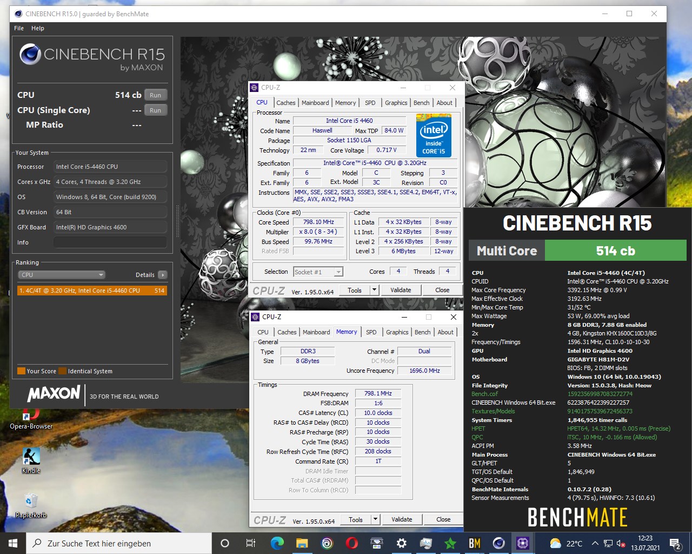Show hidden system tray icons
The height and width of the screenshot is (554, 692).
pyautogui.click(x=595, y=543)
